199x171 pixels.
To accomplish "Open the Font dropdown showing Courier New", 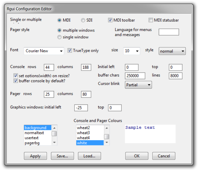I will [44, 51].
